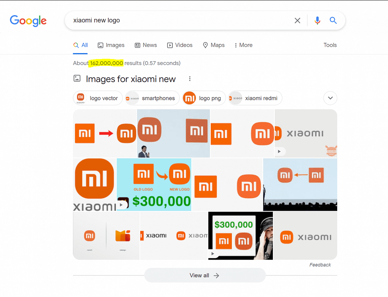Click the image icon beside the Images heading

[77, 78]
